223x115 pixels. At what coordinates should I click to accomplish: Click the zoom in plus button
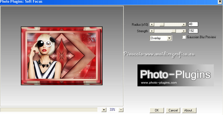[x=104, y=110]
